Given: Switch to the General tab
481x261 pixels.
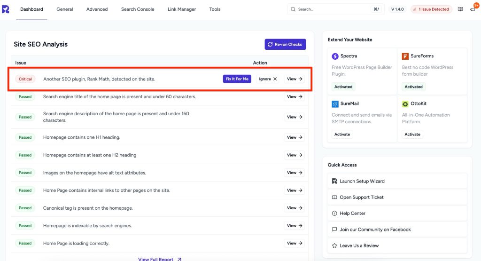Looking at the screenshot, I should (64, 9).
